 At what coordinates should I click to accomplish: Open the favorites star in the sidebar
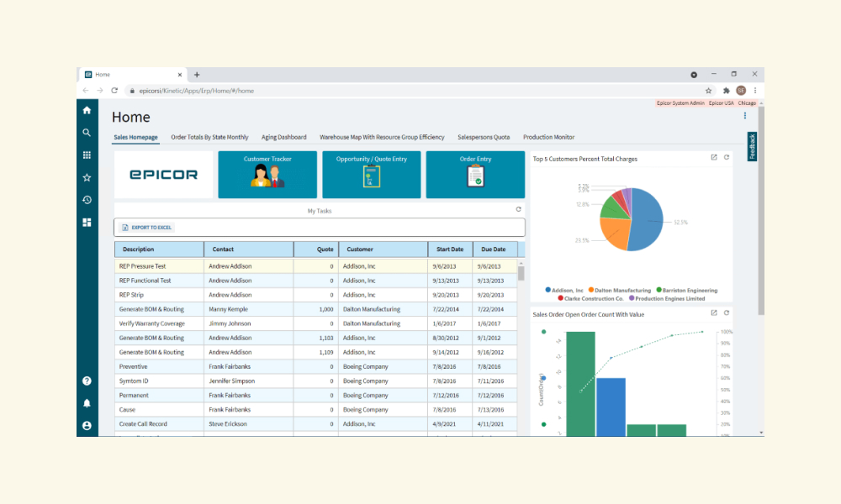87,178
